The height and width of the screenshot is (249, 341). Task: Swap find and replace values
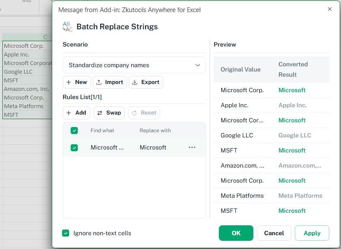[109, 113]
